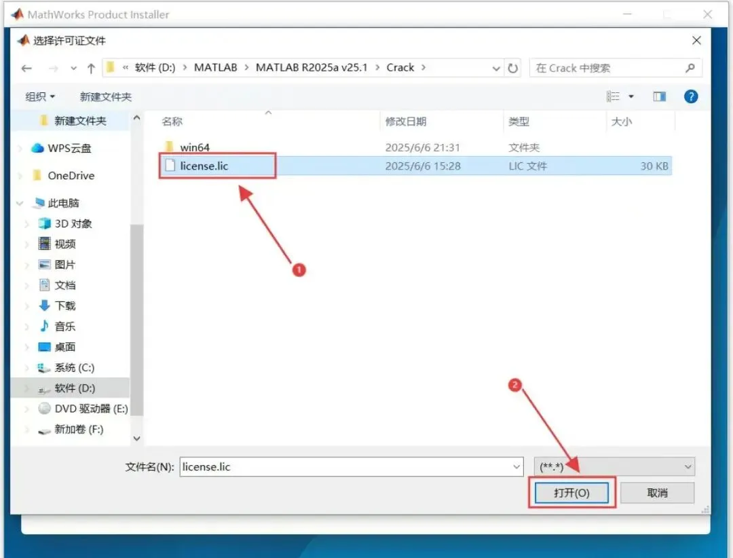The image size is (733, 558).
Task: Click the 文件名(N) input field
Action: click(351, 467)
